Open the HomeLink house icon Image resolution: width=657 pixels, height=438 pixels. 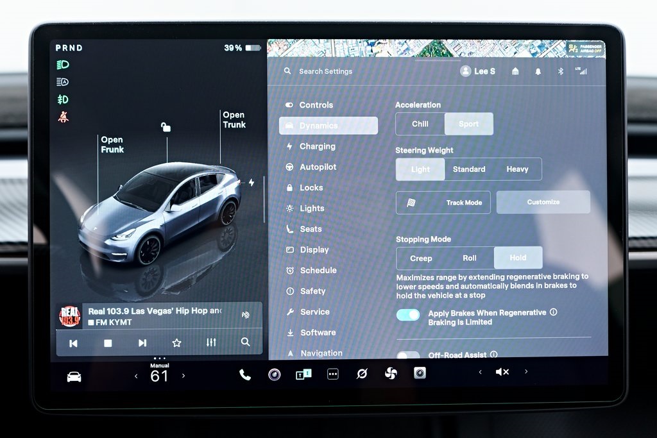click(x=515, y=71)
